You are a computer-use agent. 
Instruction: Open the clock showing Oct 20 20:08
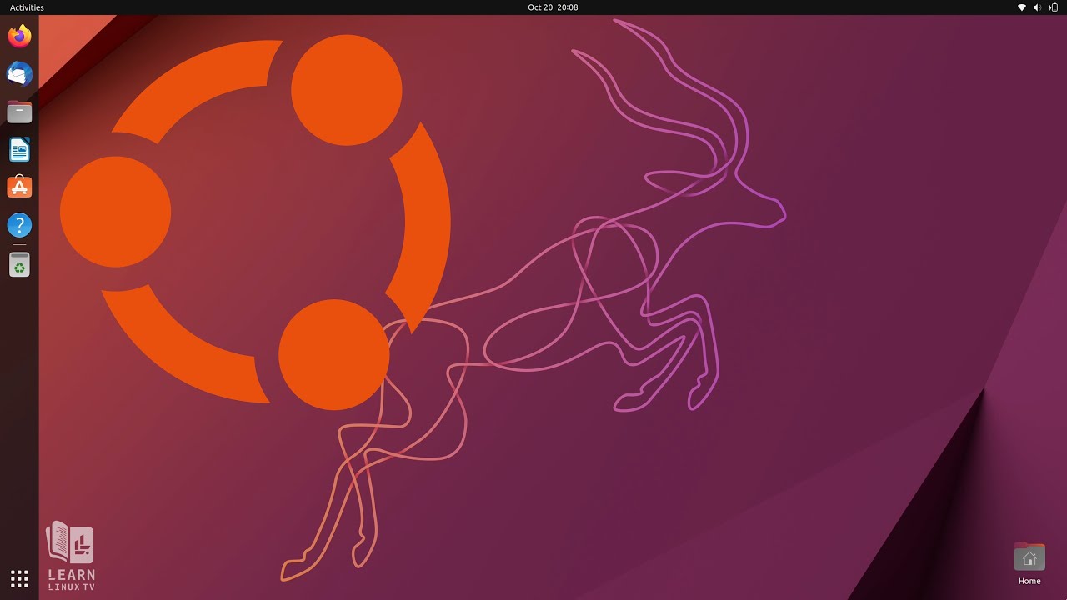coord(553,7)
